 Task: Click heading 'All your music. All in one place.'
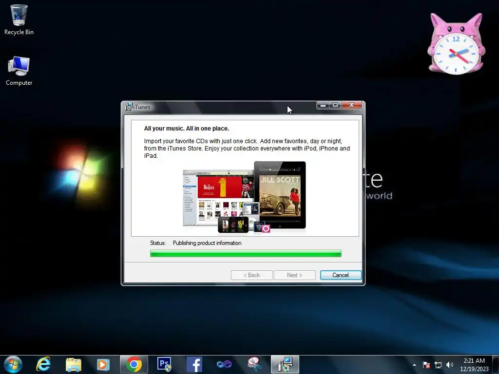(187, 129)
